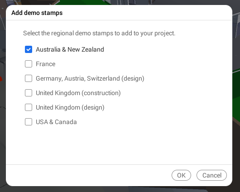Viewport: 240px width, 192px height.
Task: Click the dark 3D viewport strip below the dialog
Action: click(x=120, y=189)
